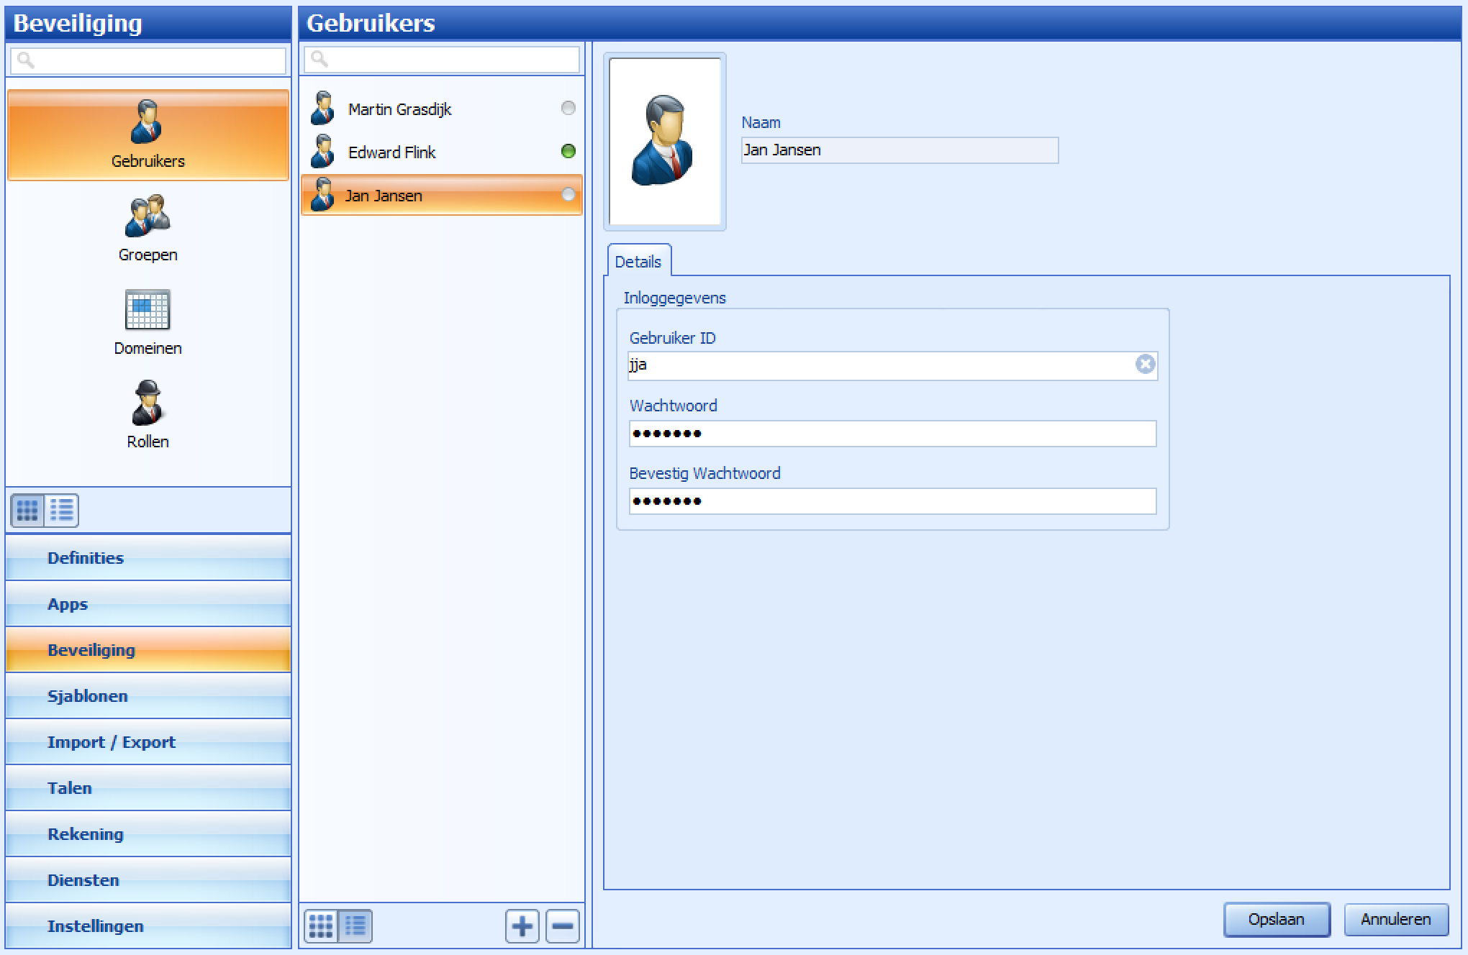The width and height of the screenshot is (1468, 955).
Task: Click Martin Grasdijk's user avatar icon
Action: 322,109
